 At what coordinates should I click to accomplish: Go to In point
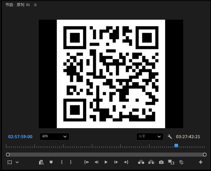(87, 162)
